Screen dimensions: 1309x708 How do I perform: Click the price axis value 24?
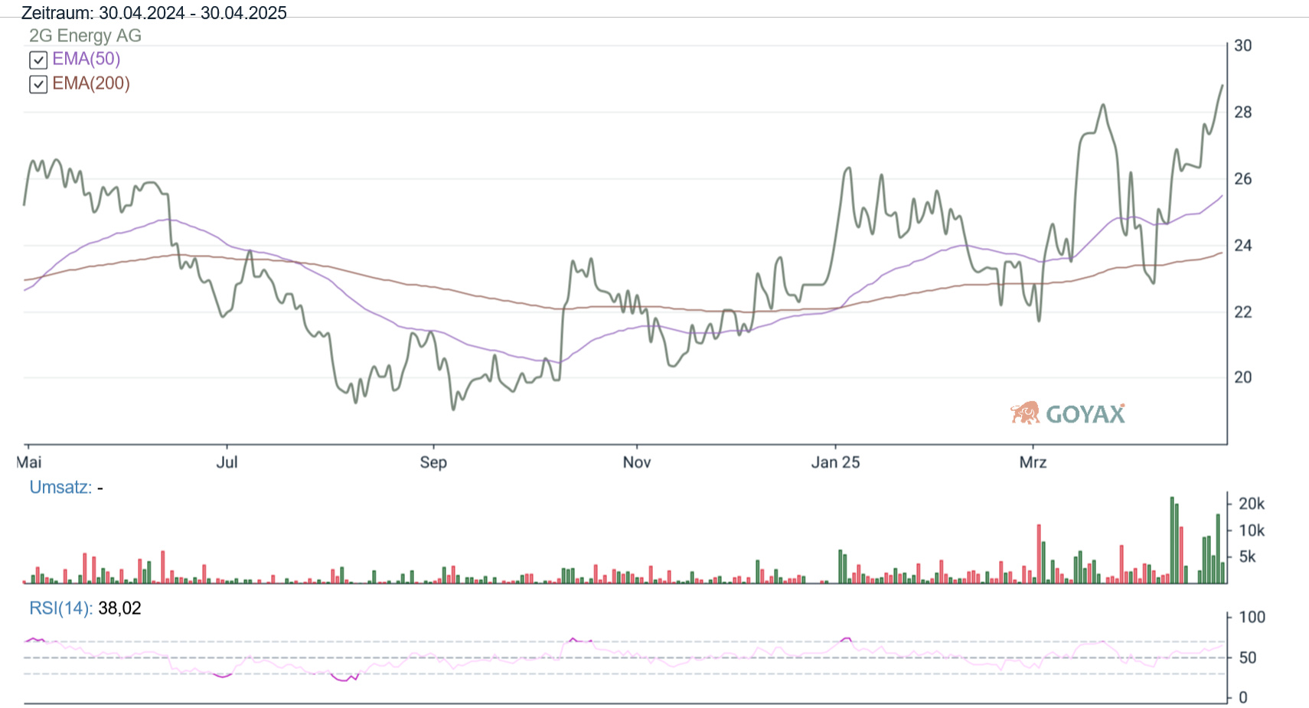point(1243,246)
